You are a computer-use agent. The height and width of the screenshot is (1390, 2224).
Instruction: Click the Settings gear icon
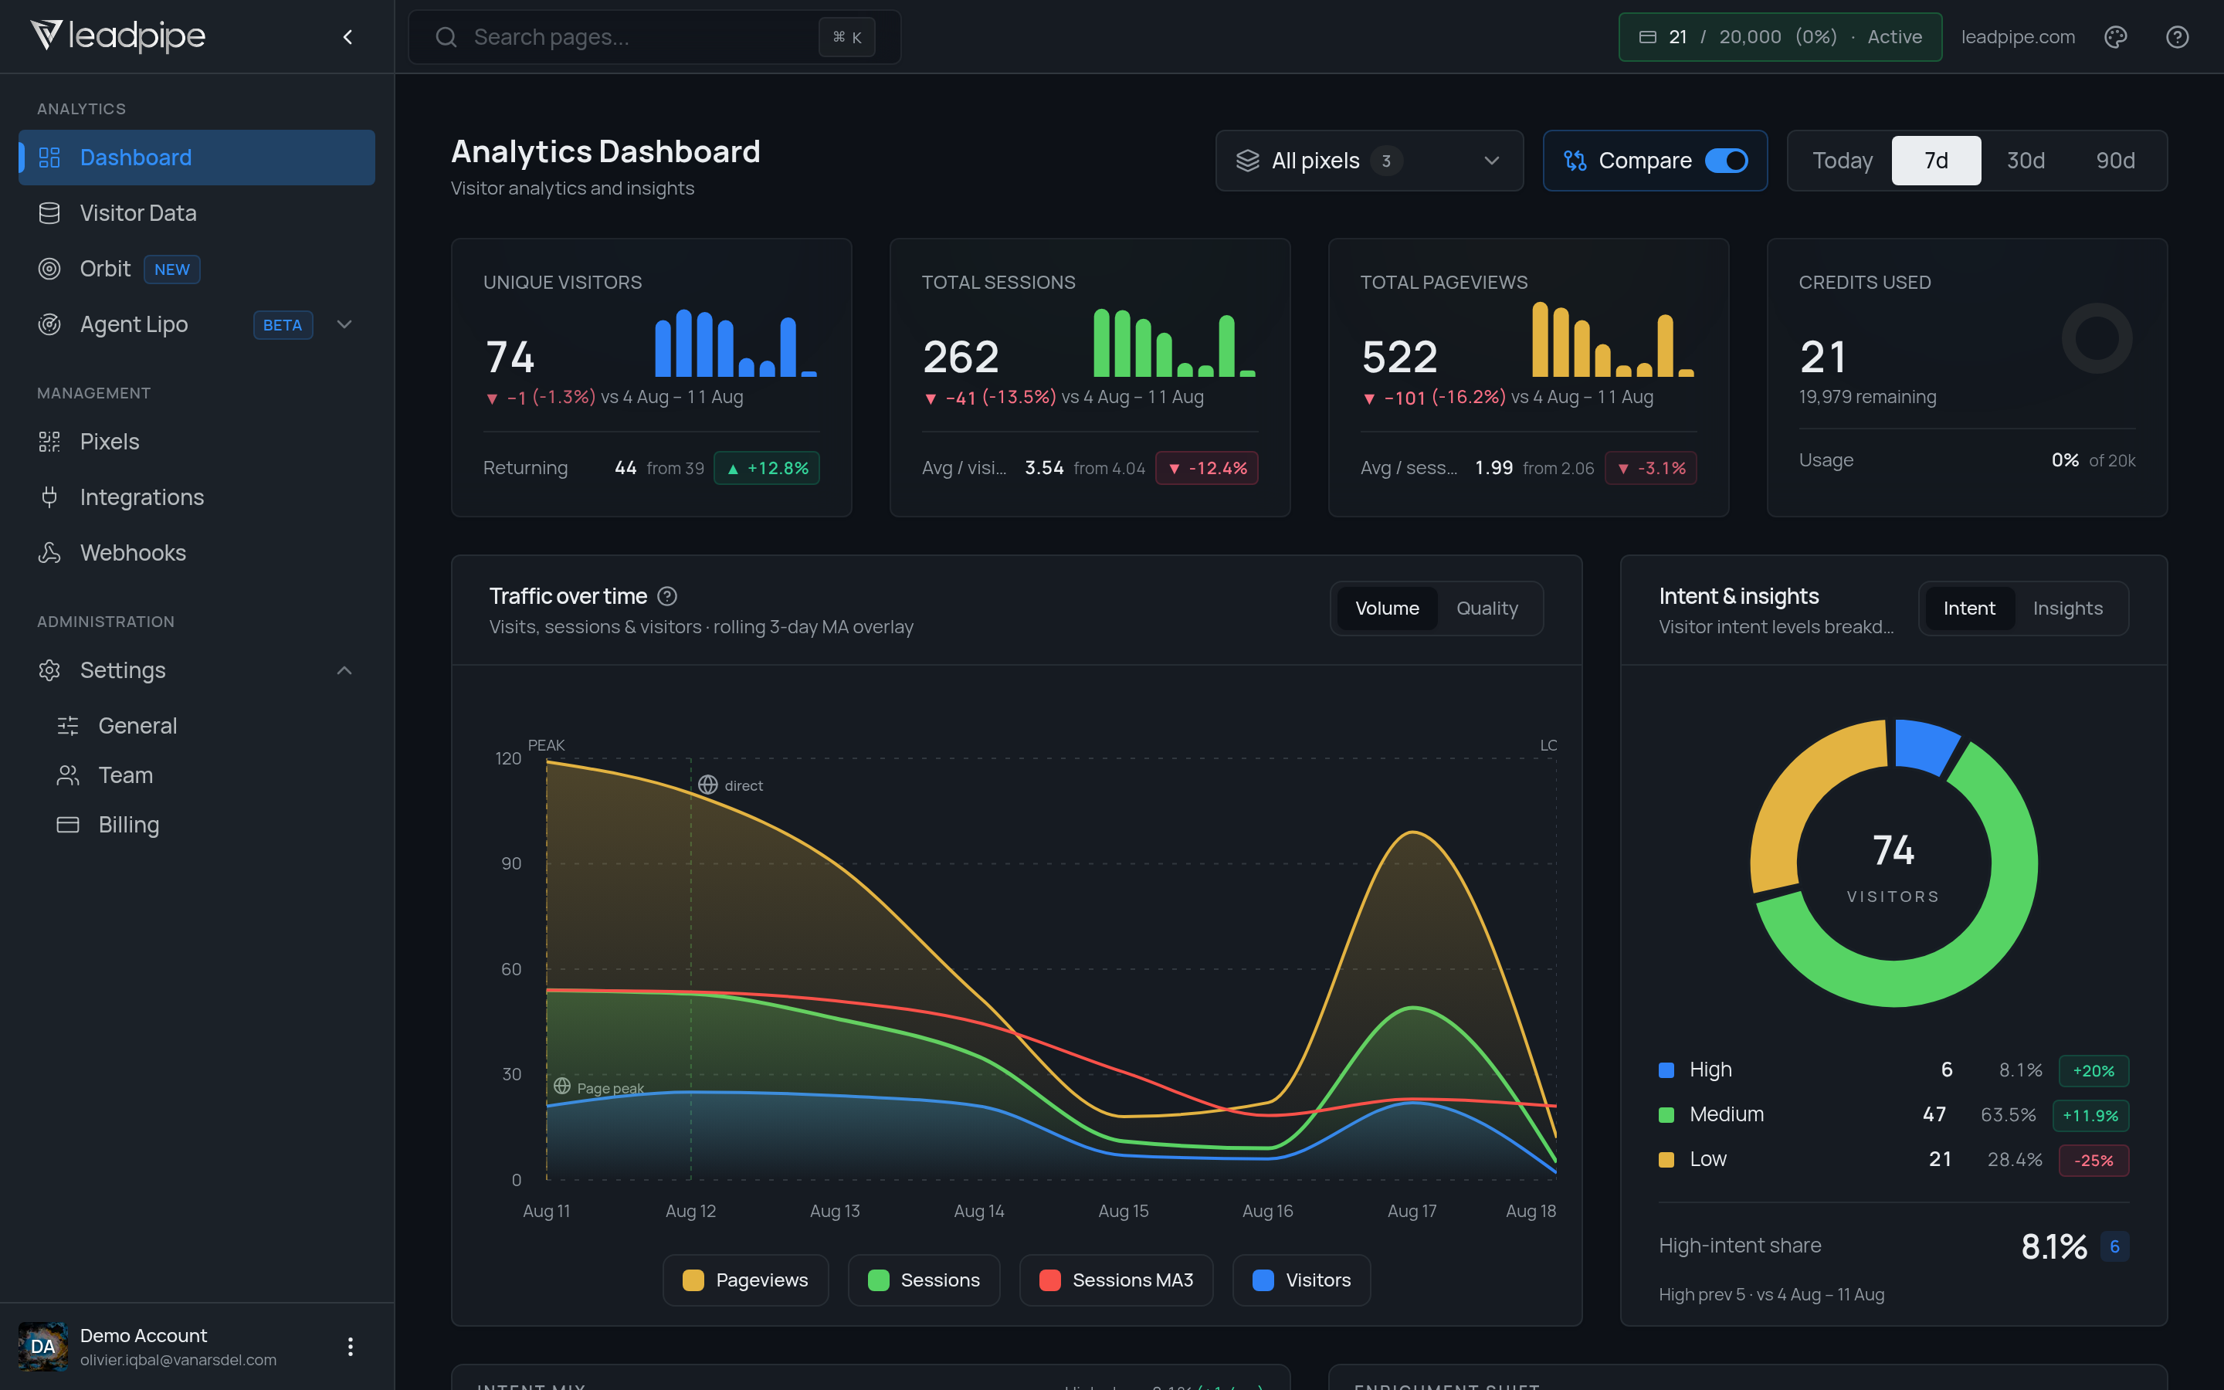(49, 670)
